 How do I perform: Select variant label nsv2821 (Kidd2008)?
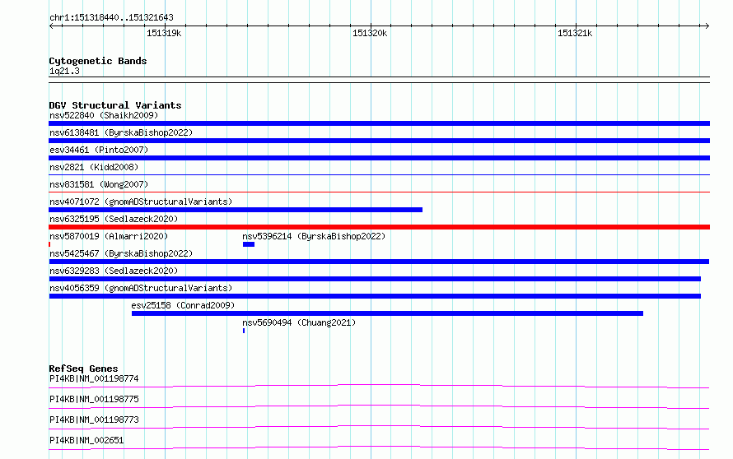[94, 167]
